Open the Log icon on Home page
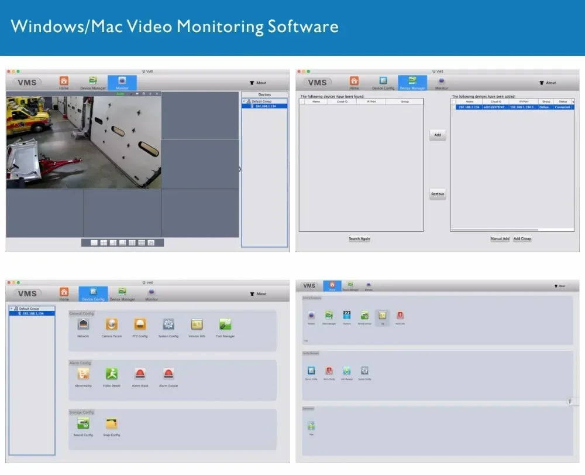Image resolution: width=585 pixels, height=475 pixels. point(383,315)
